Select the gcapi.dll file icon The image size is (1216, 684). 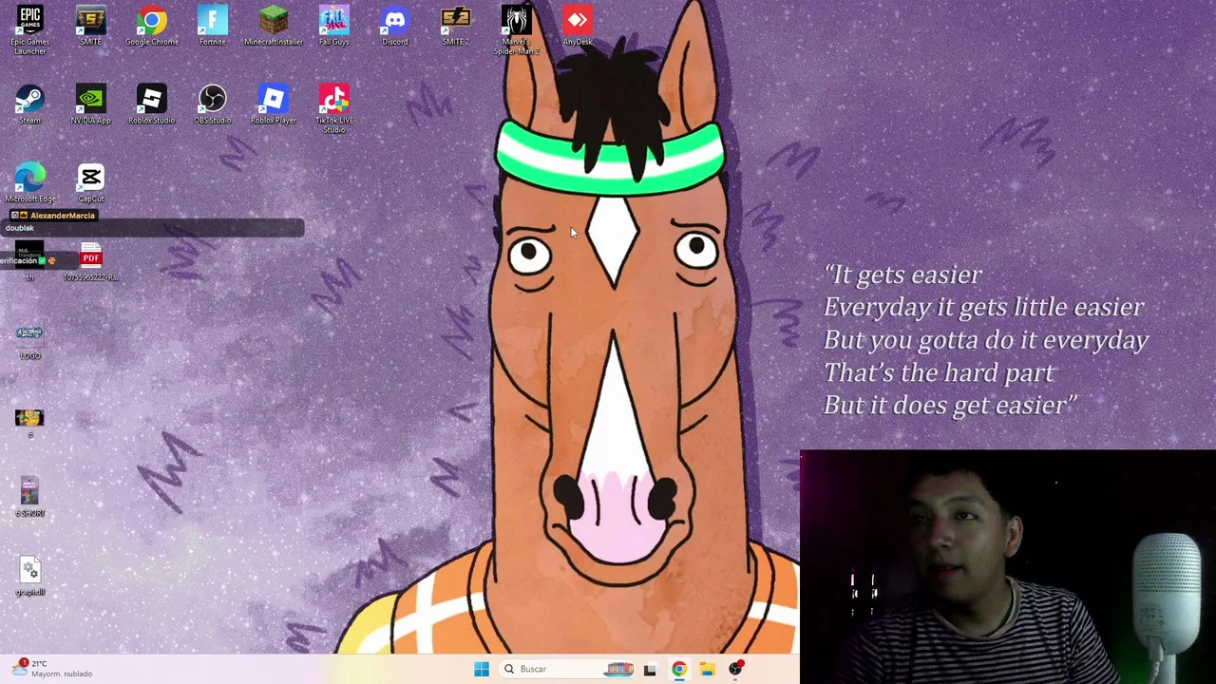point(30,576)
